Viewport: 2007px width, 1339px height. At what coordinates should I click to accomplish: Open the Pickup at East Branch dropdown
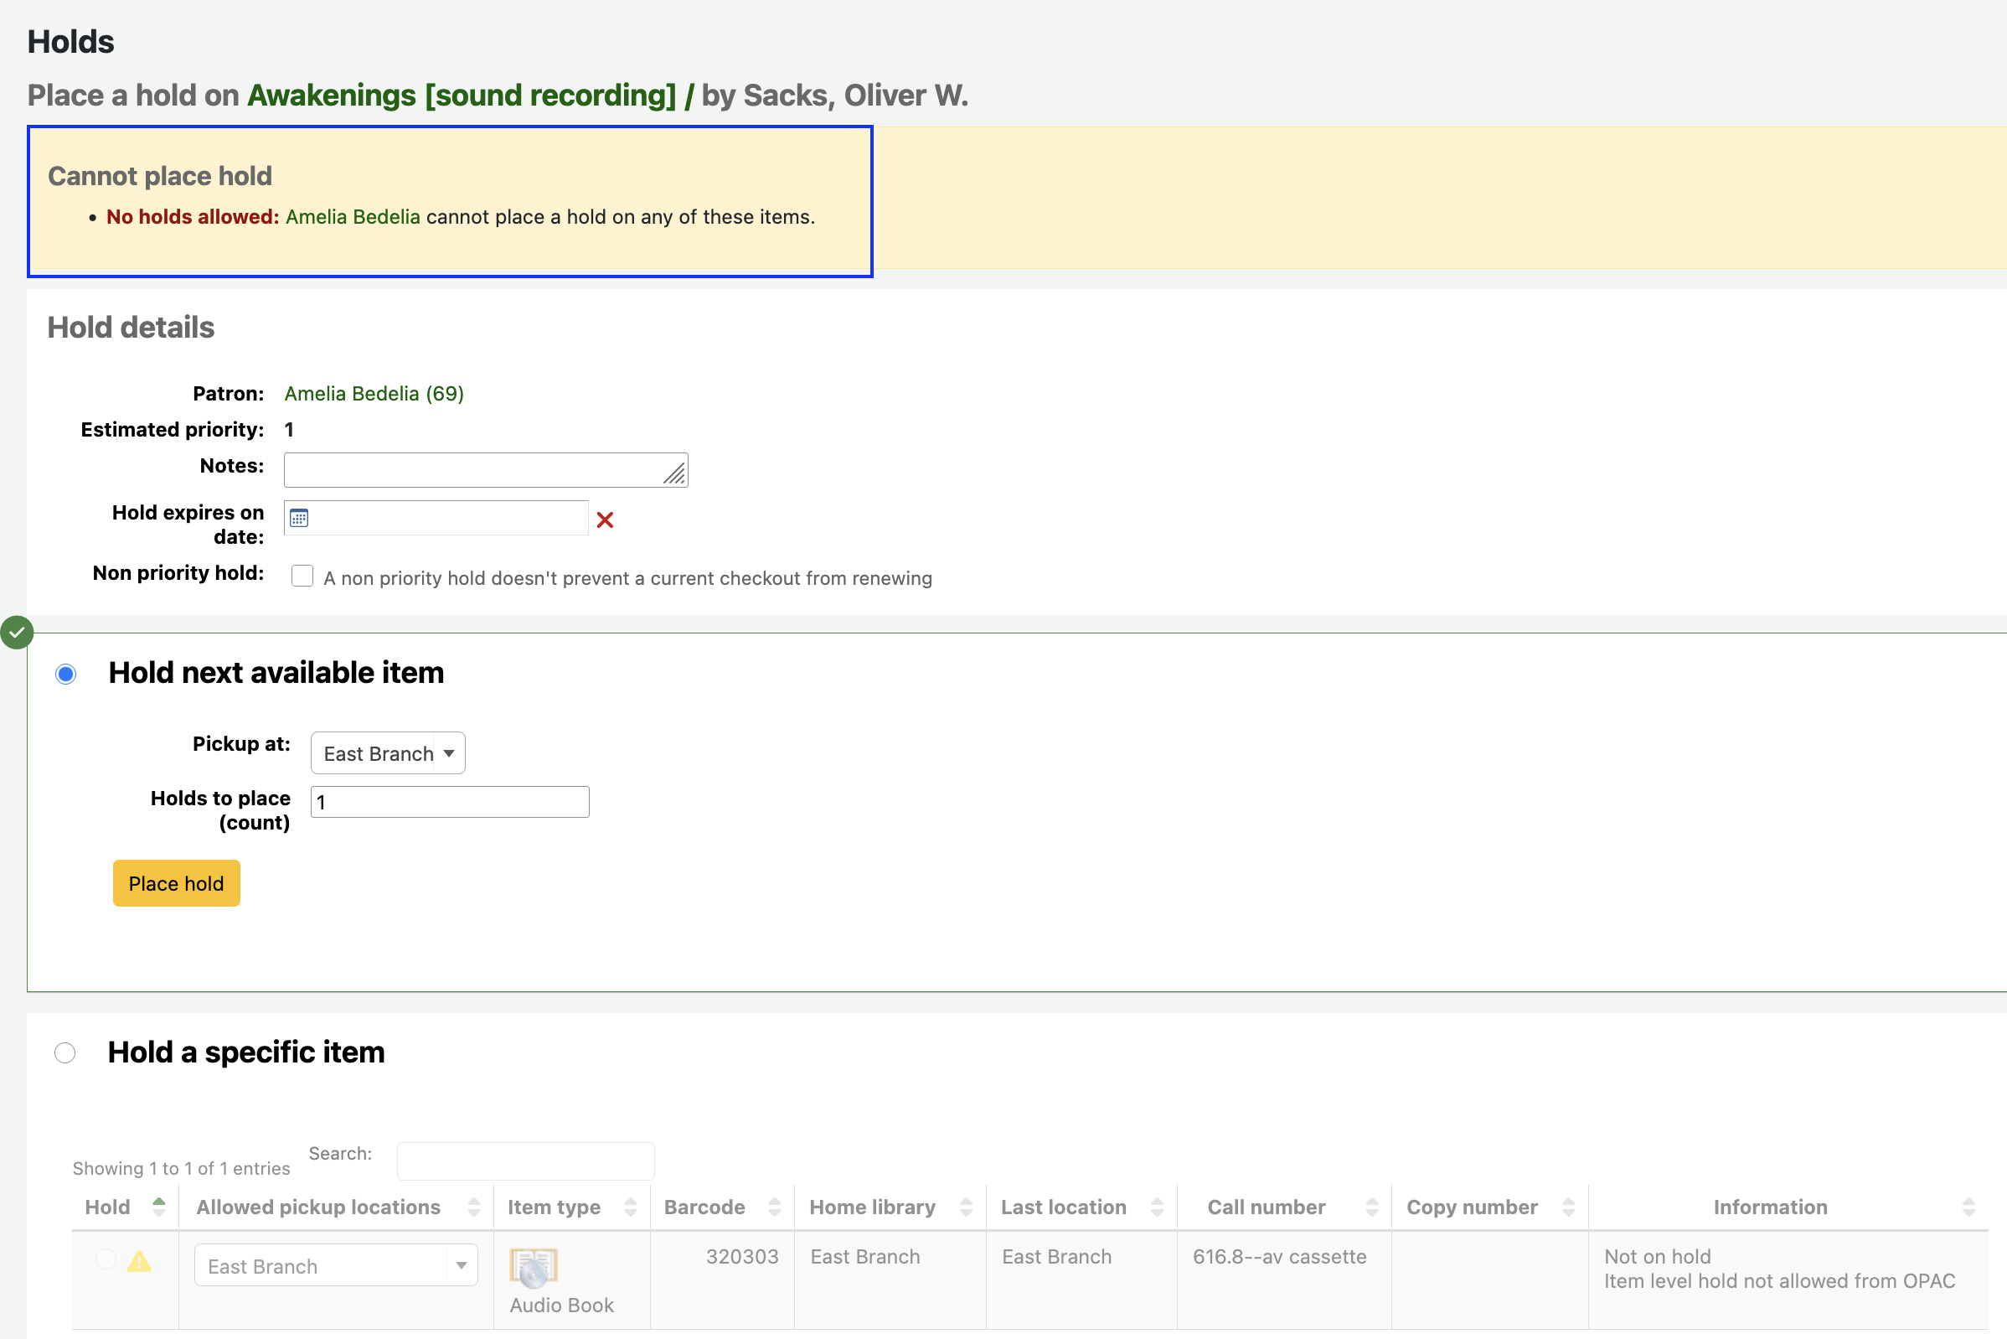click(389, 753)
